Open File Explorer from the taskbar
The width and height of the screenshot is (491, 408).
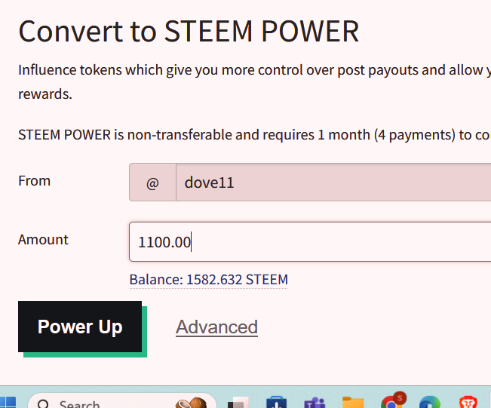point(352,403)
